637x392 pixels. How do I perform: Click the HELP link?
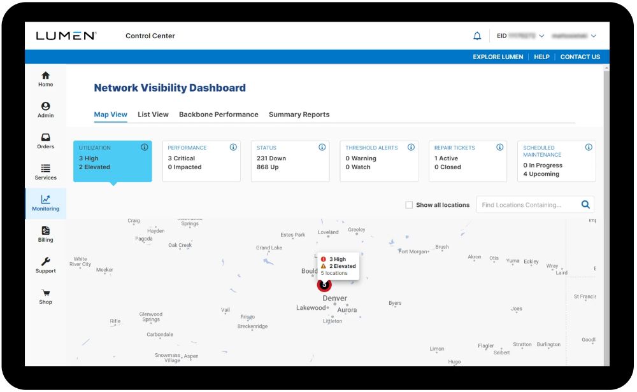(x=541, y=57)
